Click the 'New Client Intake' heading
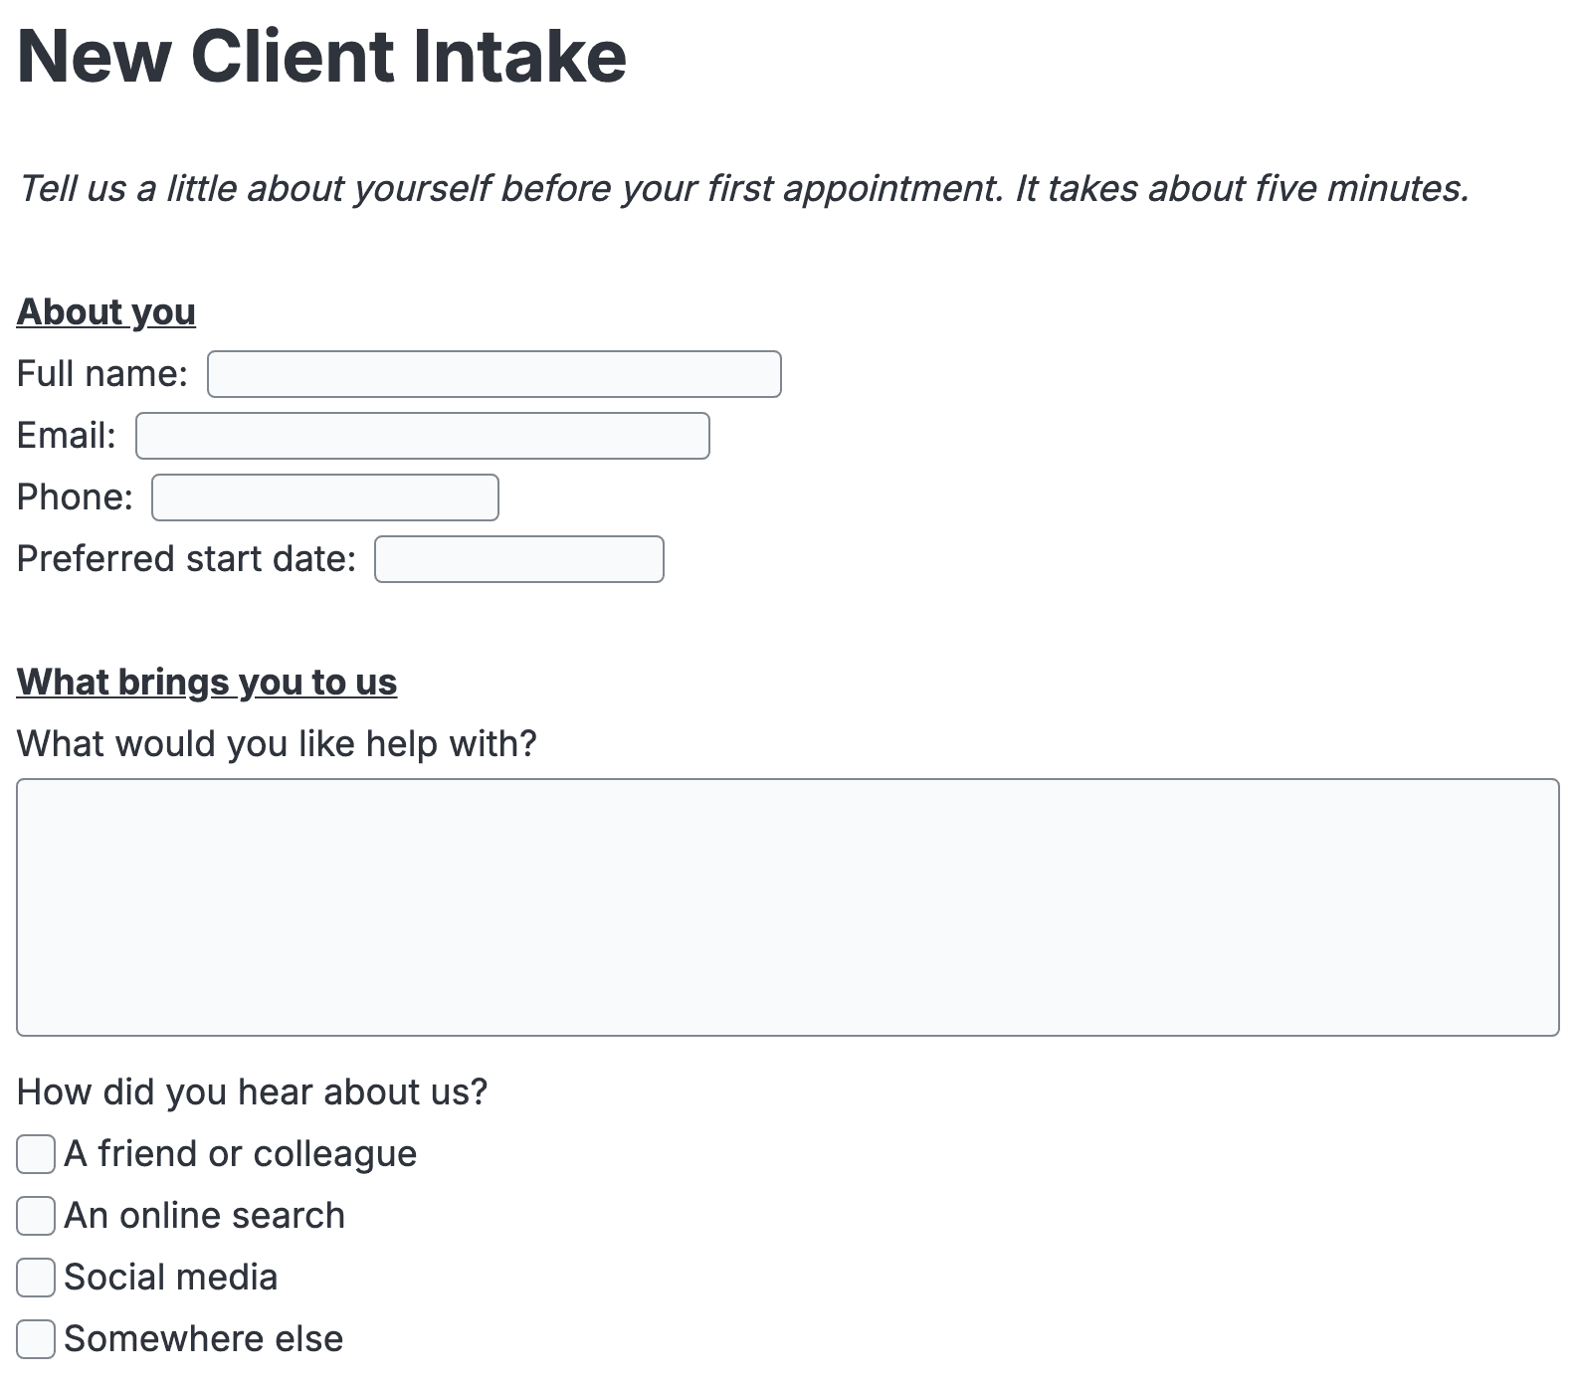The height and width of the screenshot is (1385, 1576). tap(322, 56)
